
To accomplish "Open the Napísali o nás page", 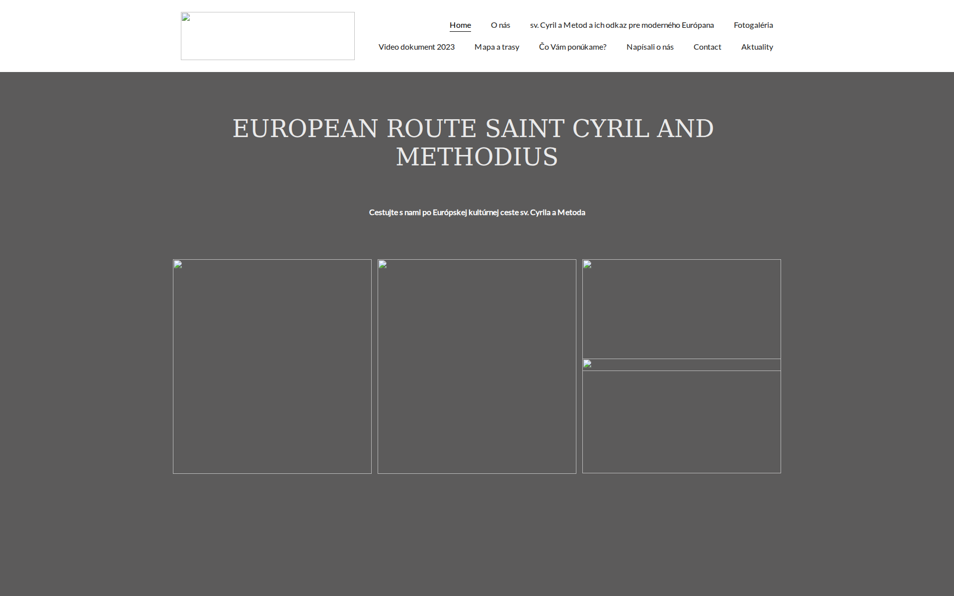I will point(650,47).
